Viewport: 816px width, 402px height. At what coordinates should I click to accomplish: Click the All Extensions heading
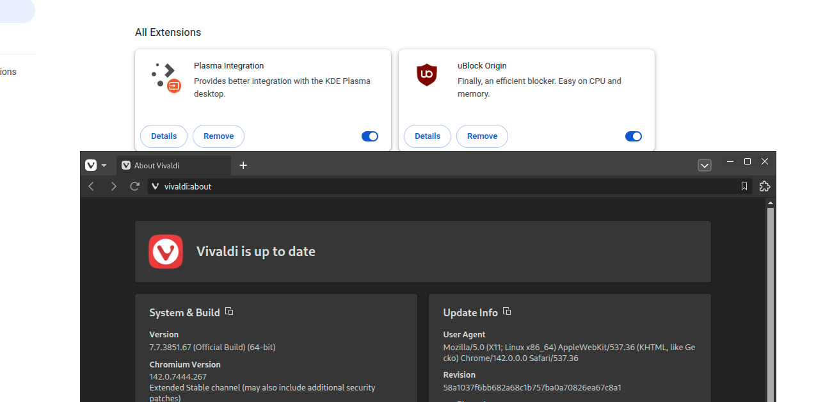pos(168,33)
